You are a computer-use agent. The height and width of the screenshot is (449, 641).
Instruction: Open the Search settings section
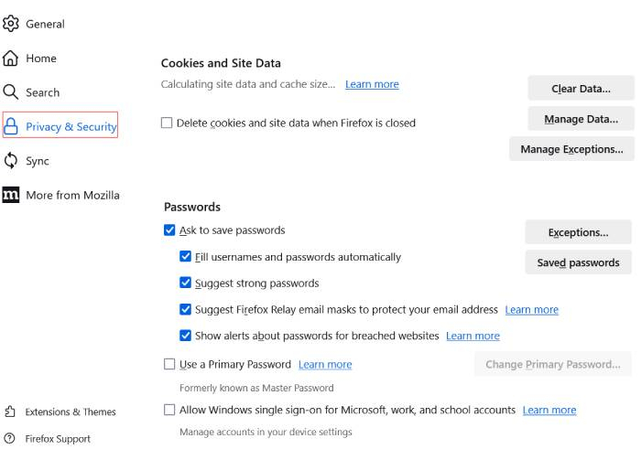click(x=42, y=92)
